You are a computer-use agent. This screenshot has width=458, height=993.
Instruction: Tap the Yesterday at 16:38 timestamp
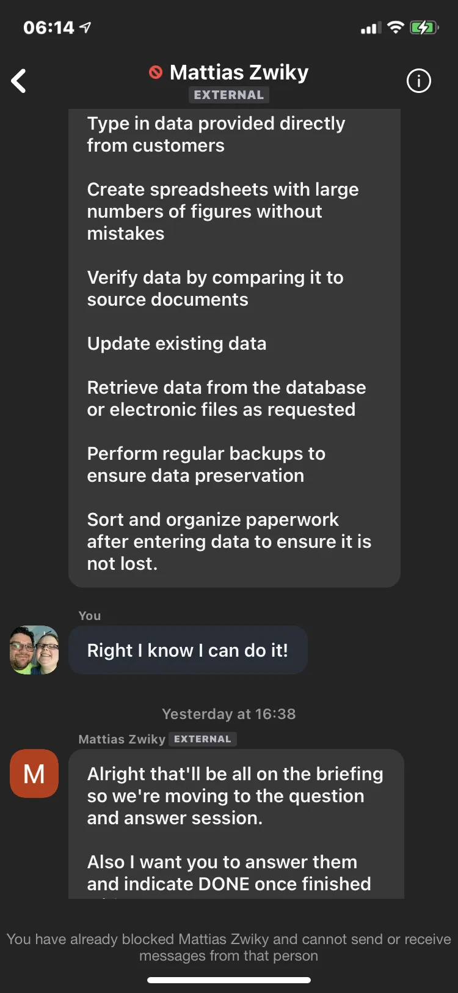click(229, 714)
